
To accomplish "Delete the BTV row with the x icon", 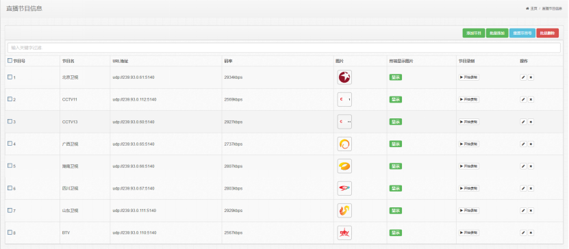I will (531, 233).
